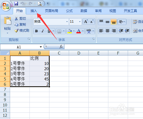Open the 数据 tab
Image resolution: width=143 pixels, height=119 pixels.
[84, 11]
